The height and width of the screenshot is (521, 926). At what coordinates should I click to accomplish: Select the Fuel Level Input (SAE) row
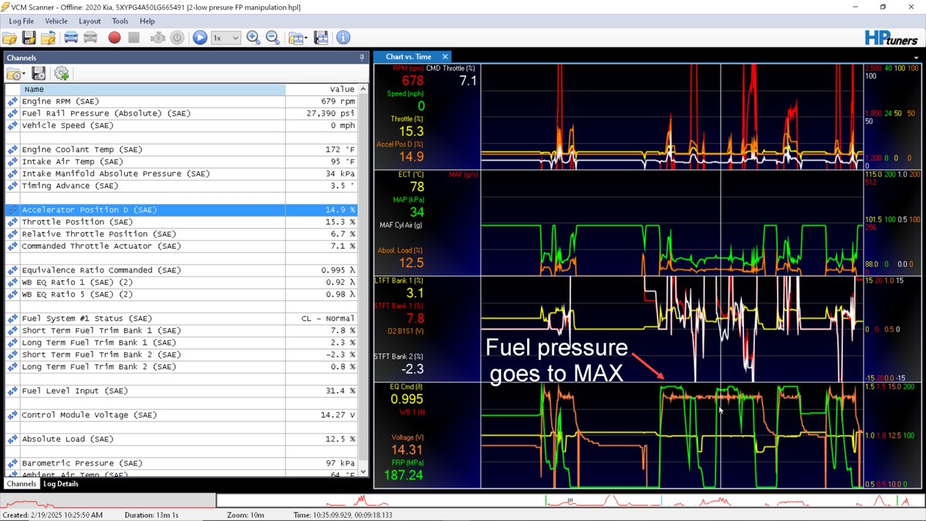(181, 391)
